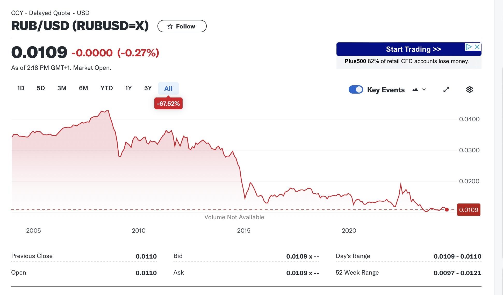Show the 5Y chart range
This screenshot has height=295, width=503.
pos(148,88)
